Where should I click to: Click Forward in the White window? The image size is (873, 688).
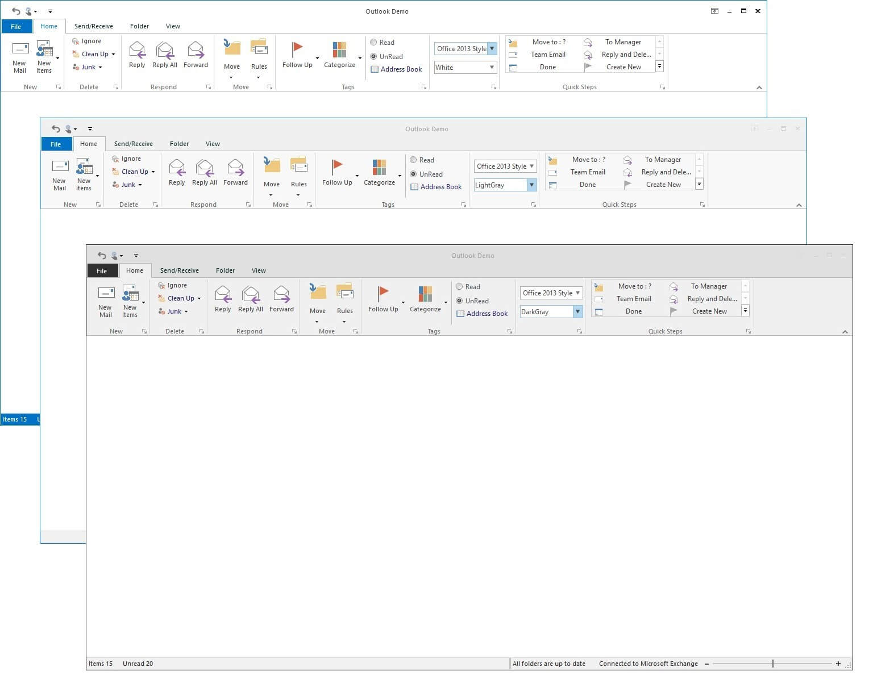[196, 55]
